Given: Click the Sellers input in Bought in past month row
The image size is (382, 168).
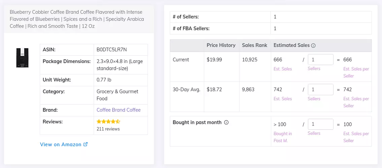Looking at the screenshot, I should click(x=321, y=124).
